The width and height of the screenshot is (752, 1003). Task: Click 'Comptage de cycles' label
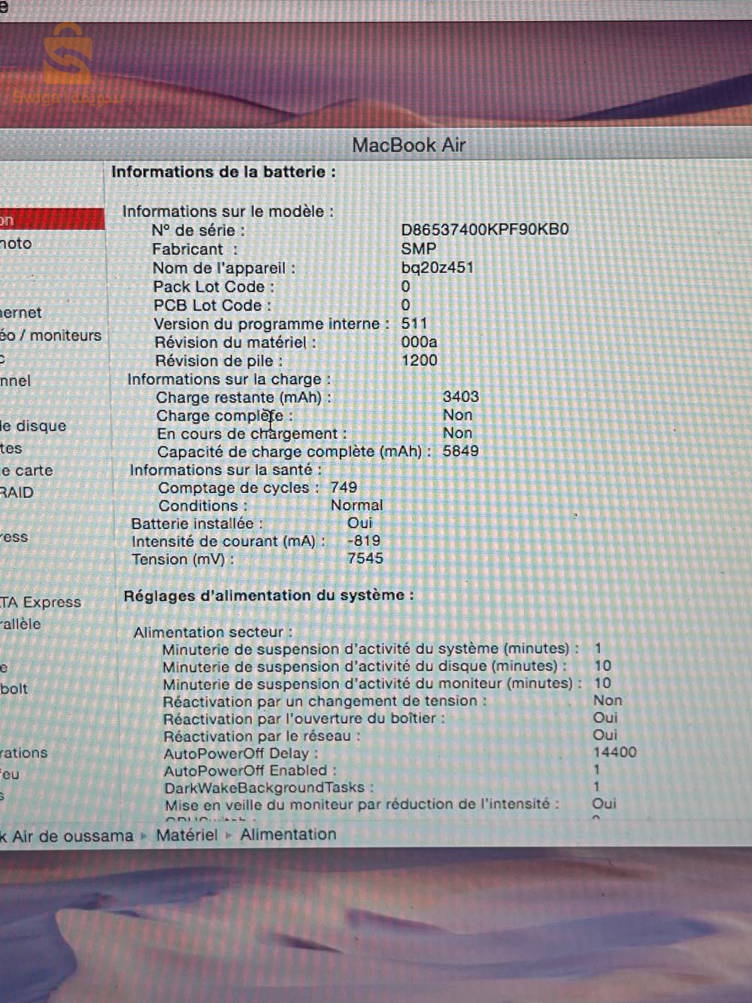[239, 488]
